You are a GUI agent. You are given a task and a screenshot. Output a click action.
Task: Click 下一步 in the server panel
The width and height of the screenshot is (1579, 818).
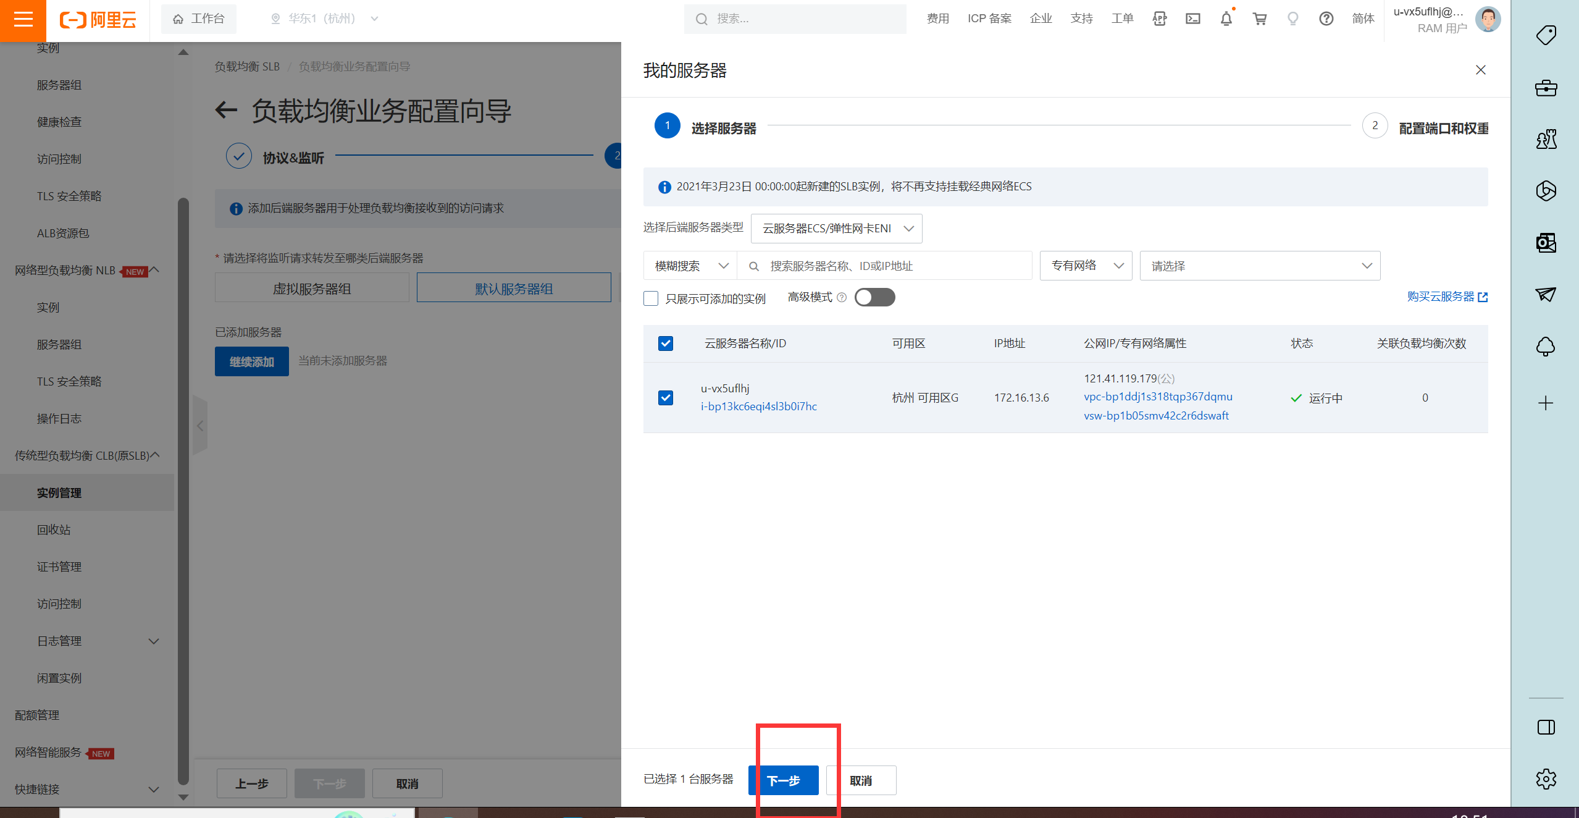tap(784, 780)
